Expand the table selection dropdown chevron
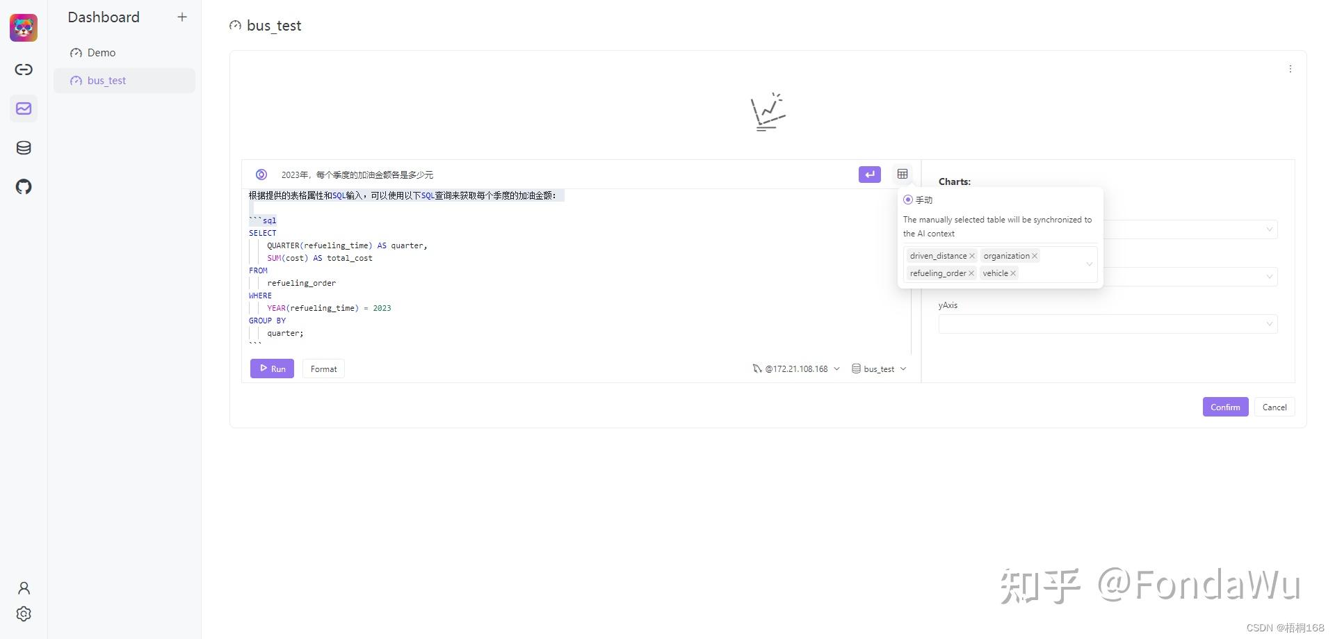Image resolution: width=1335 pixels, height=639 pixels. 1089,264
